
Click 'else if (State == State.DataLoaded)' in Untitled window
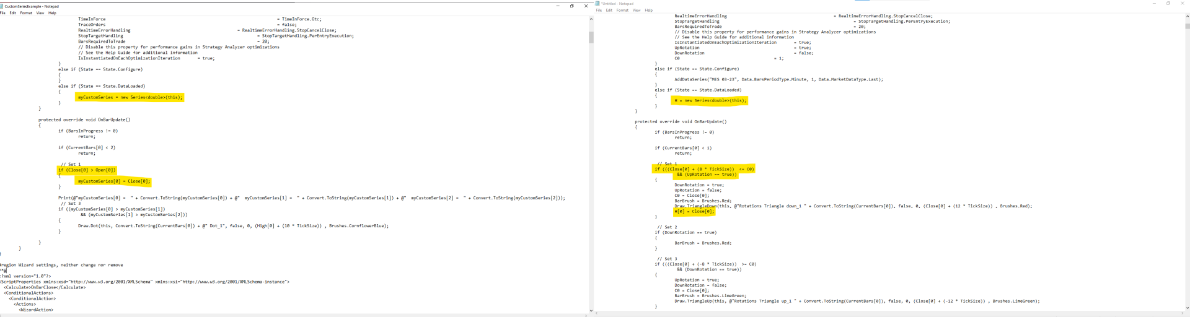tap(698, 90)
